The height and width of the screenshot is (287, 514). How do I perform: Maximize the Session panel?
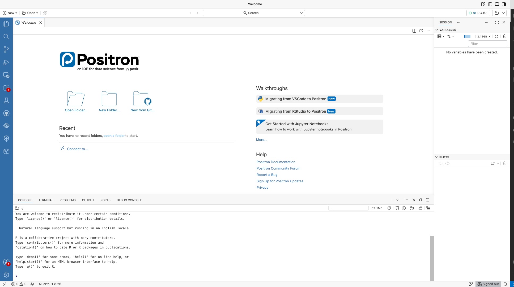click(497, 22)
